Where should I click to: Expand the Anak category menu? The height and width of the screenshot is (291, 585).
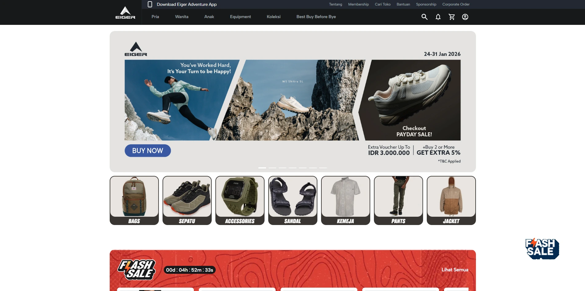click(x=209, y=17)
